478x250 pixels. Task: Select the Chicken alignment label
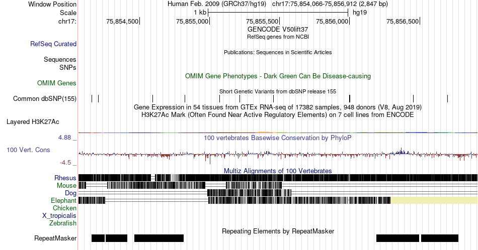tap(64, 208)
